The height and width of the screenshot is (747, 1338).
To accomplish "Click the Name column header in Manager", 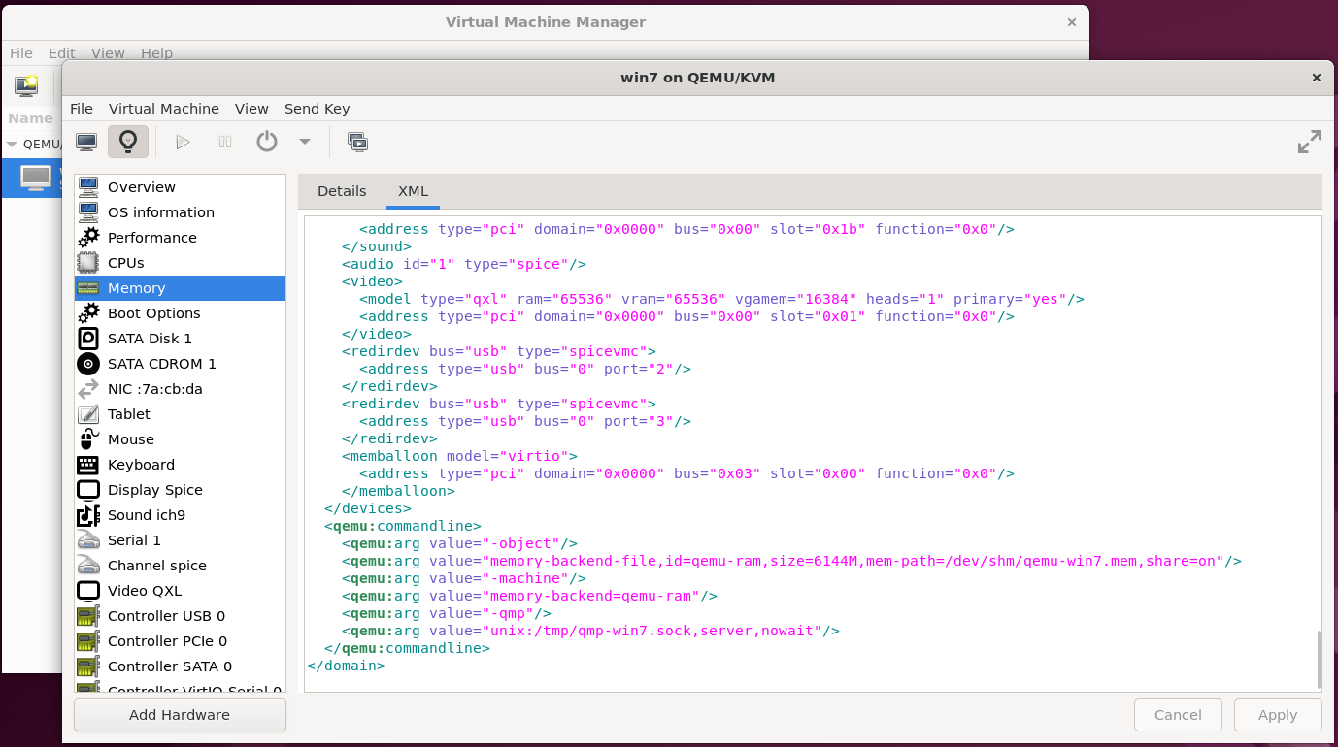I will (30, 118).
